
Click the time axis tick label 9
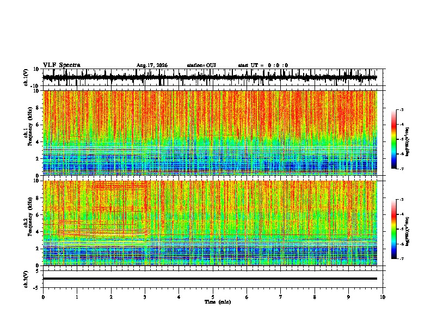[x=348, y=297]
